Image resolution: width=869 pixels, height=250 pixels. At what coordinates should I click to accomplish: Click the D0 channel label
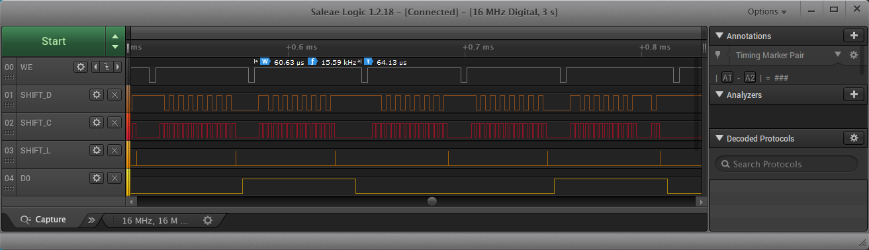tap(26, 178)
